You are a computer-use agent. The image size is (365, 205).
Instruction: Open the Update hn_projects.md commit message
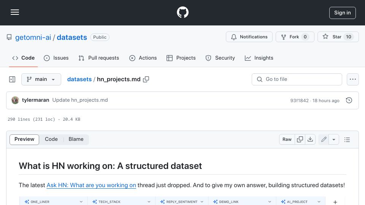point(80,100)
